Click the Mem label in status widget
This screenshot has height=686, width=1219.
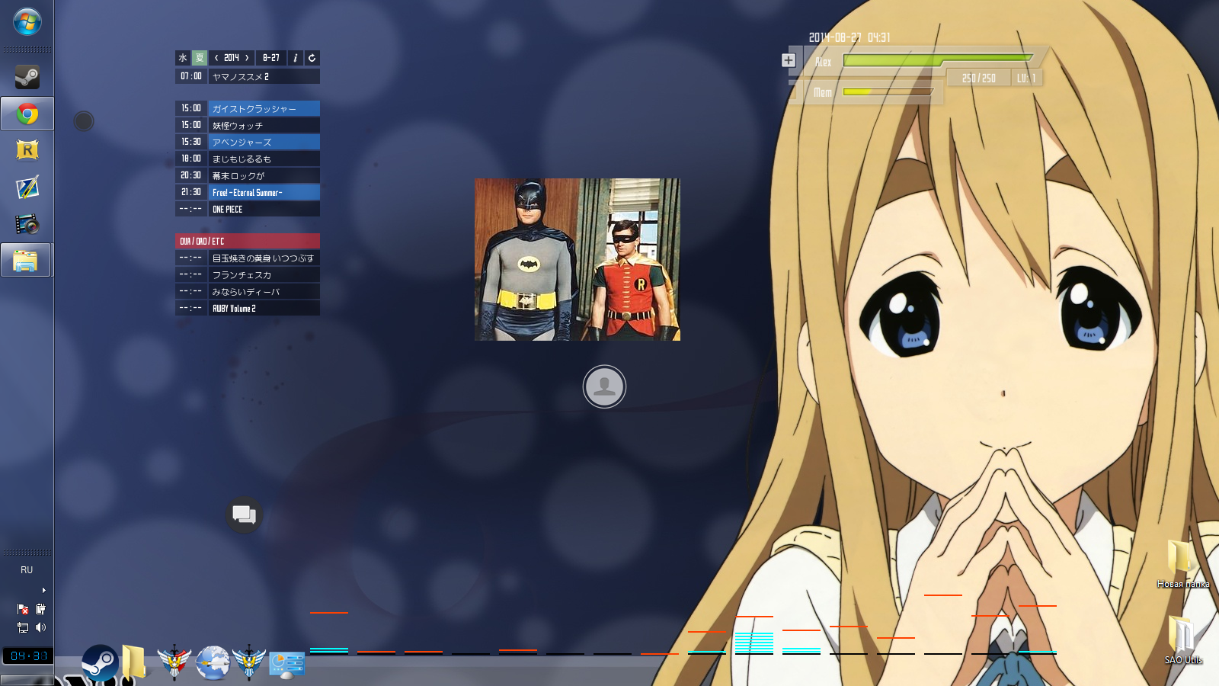(x=823, y=92)
